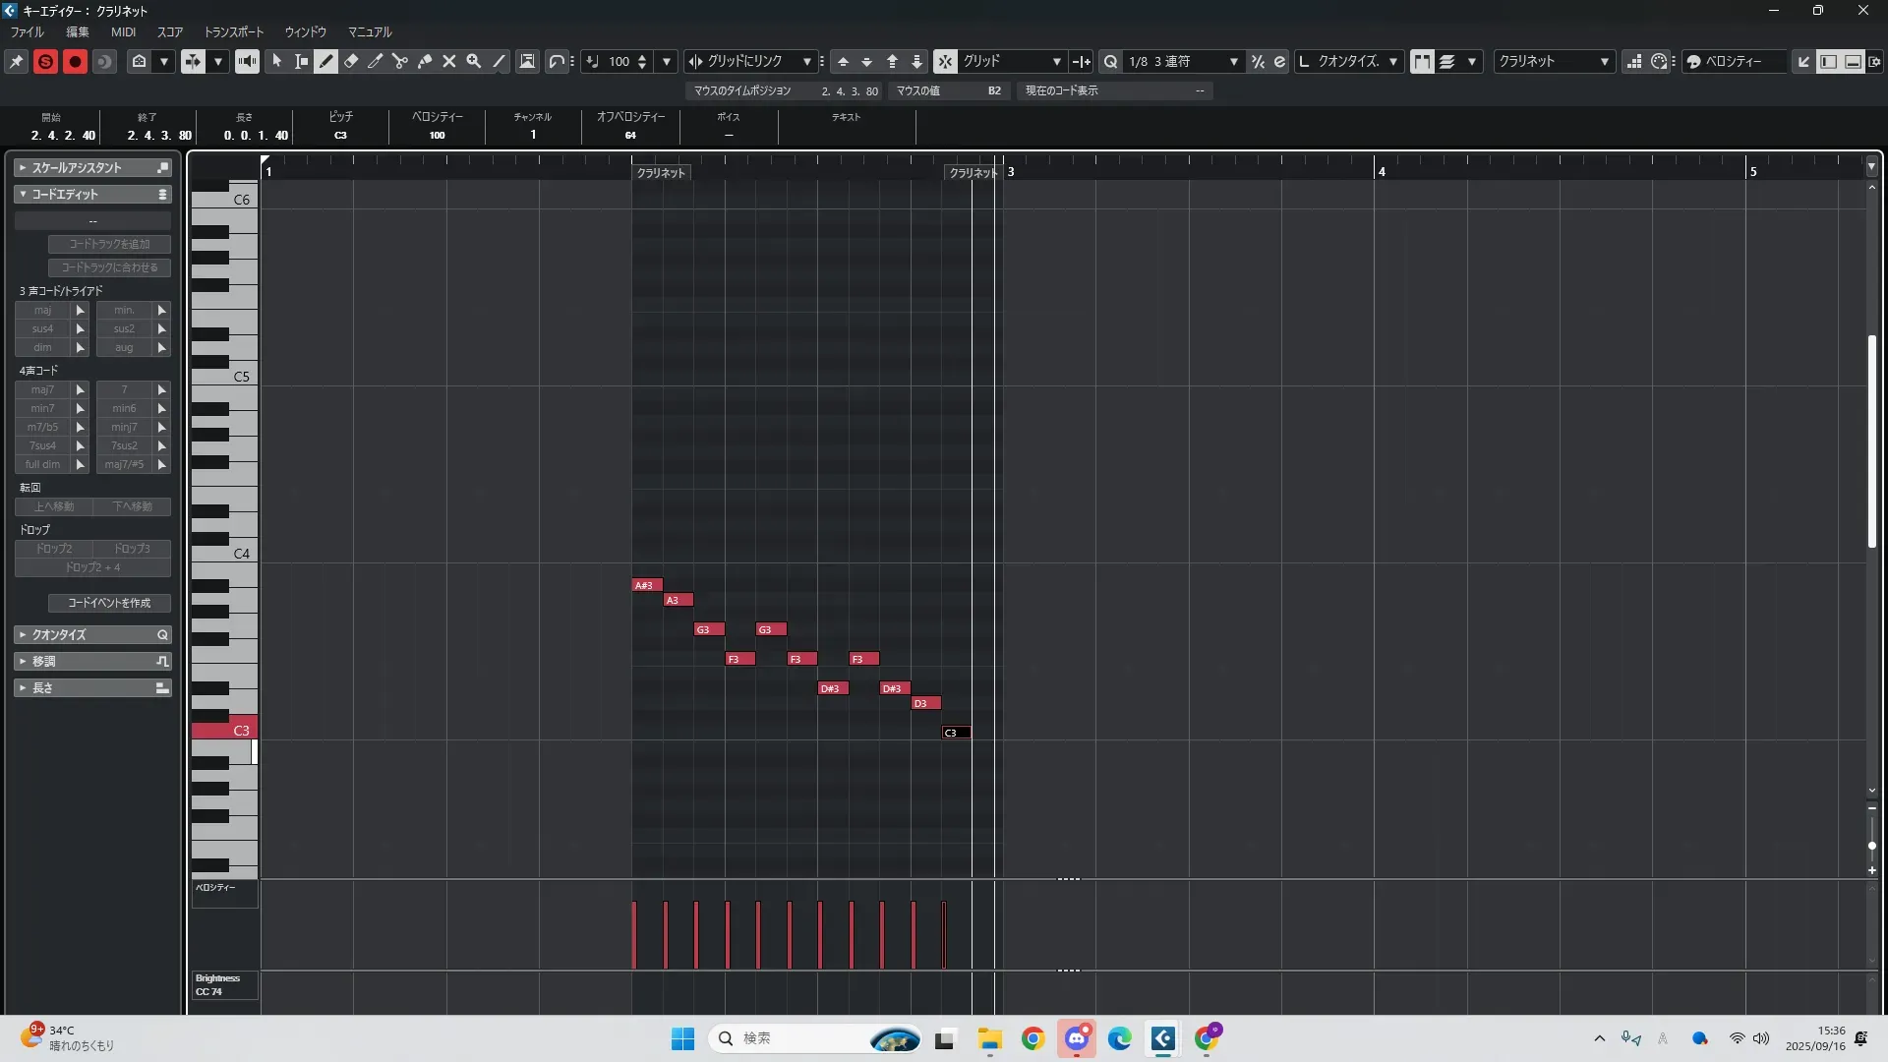
Task: Select the Zoom magnifier tool
Action: coord(474,61)
